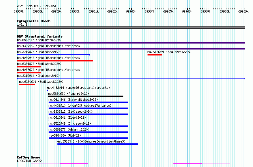253x167 pixels.
Task: Open the LRRC7|NM_020794 gene label
Action: [x=30, y=161]
